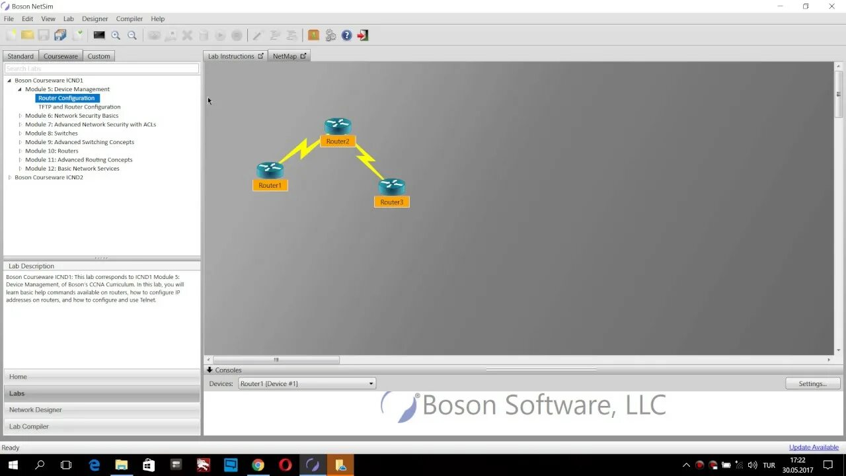Switch to the Standard labs tab
This screenshot has width=846, height=476.
pos(20,56)
